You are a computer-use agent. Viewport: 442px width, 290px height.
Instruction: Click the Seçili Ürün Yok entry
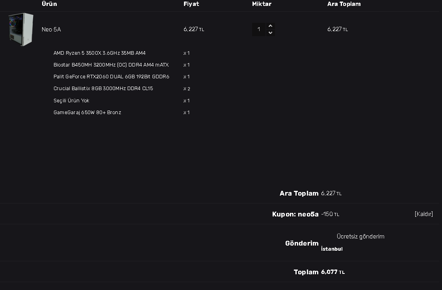pyautogui.click(x=71, y=101)
